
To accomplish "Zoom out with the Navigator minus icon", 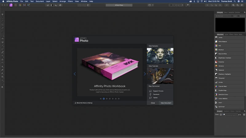I will point(221,115).
